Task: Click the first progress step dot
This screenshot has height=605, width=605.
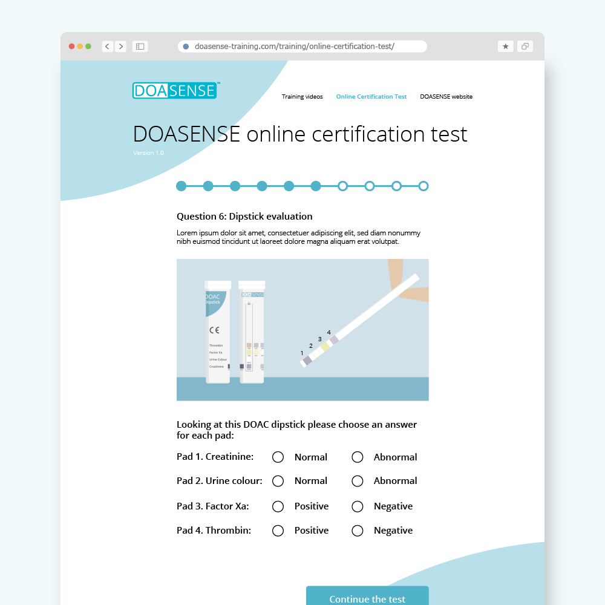Action: 181,186
